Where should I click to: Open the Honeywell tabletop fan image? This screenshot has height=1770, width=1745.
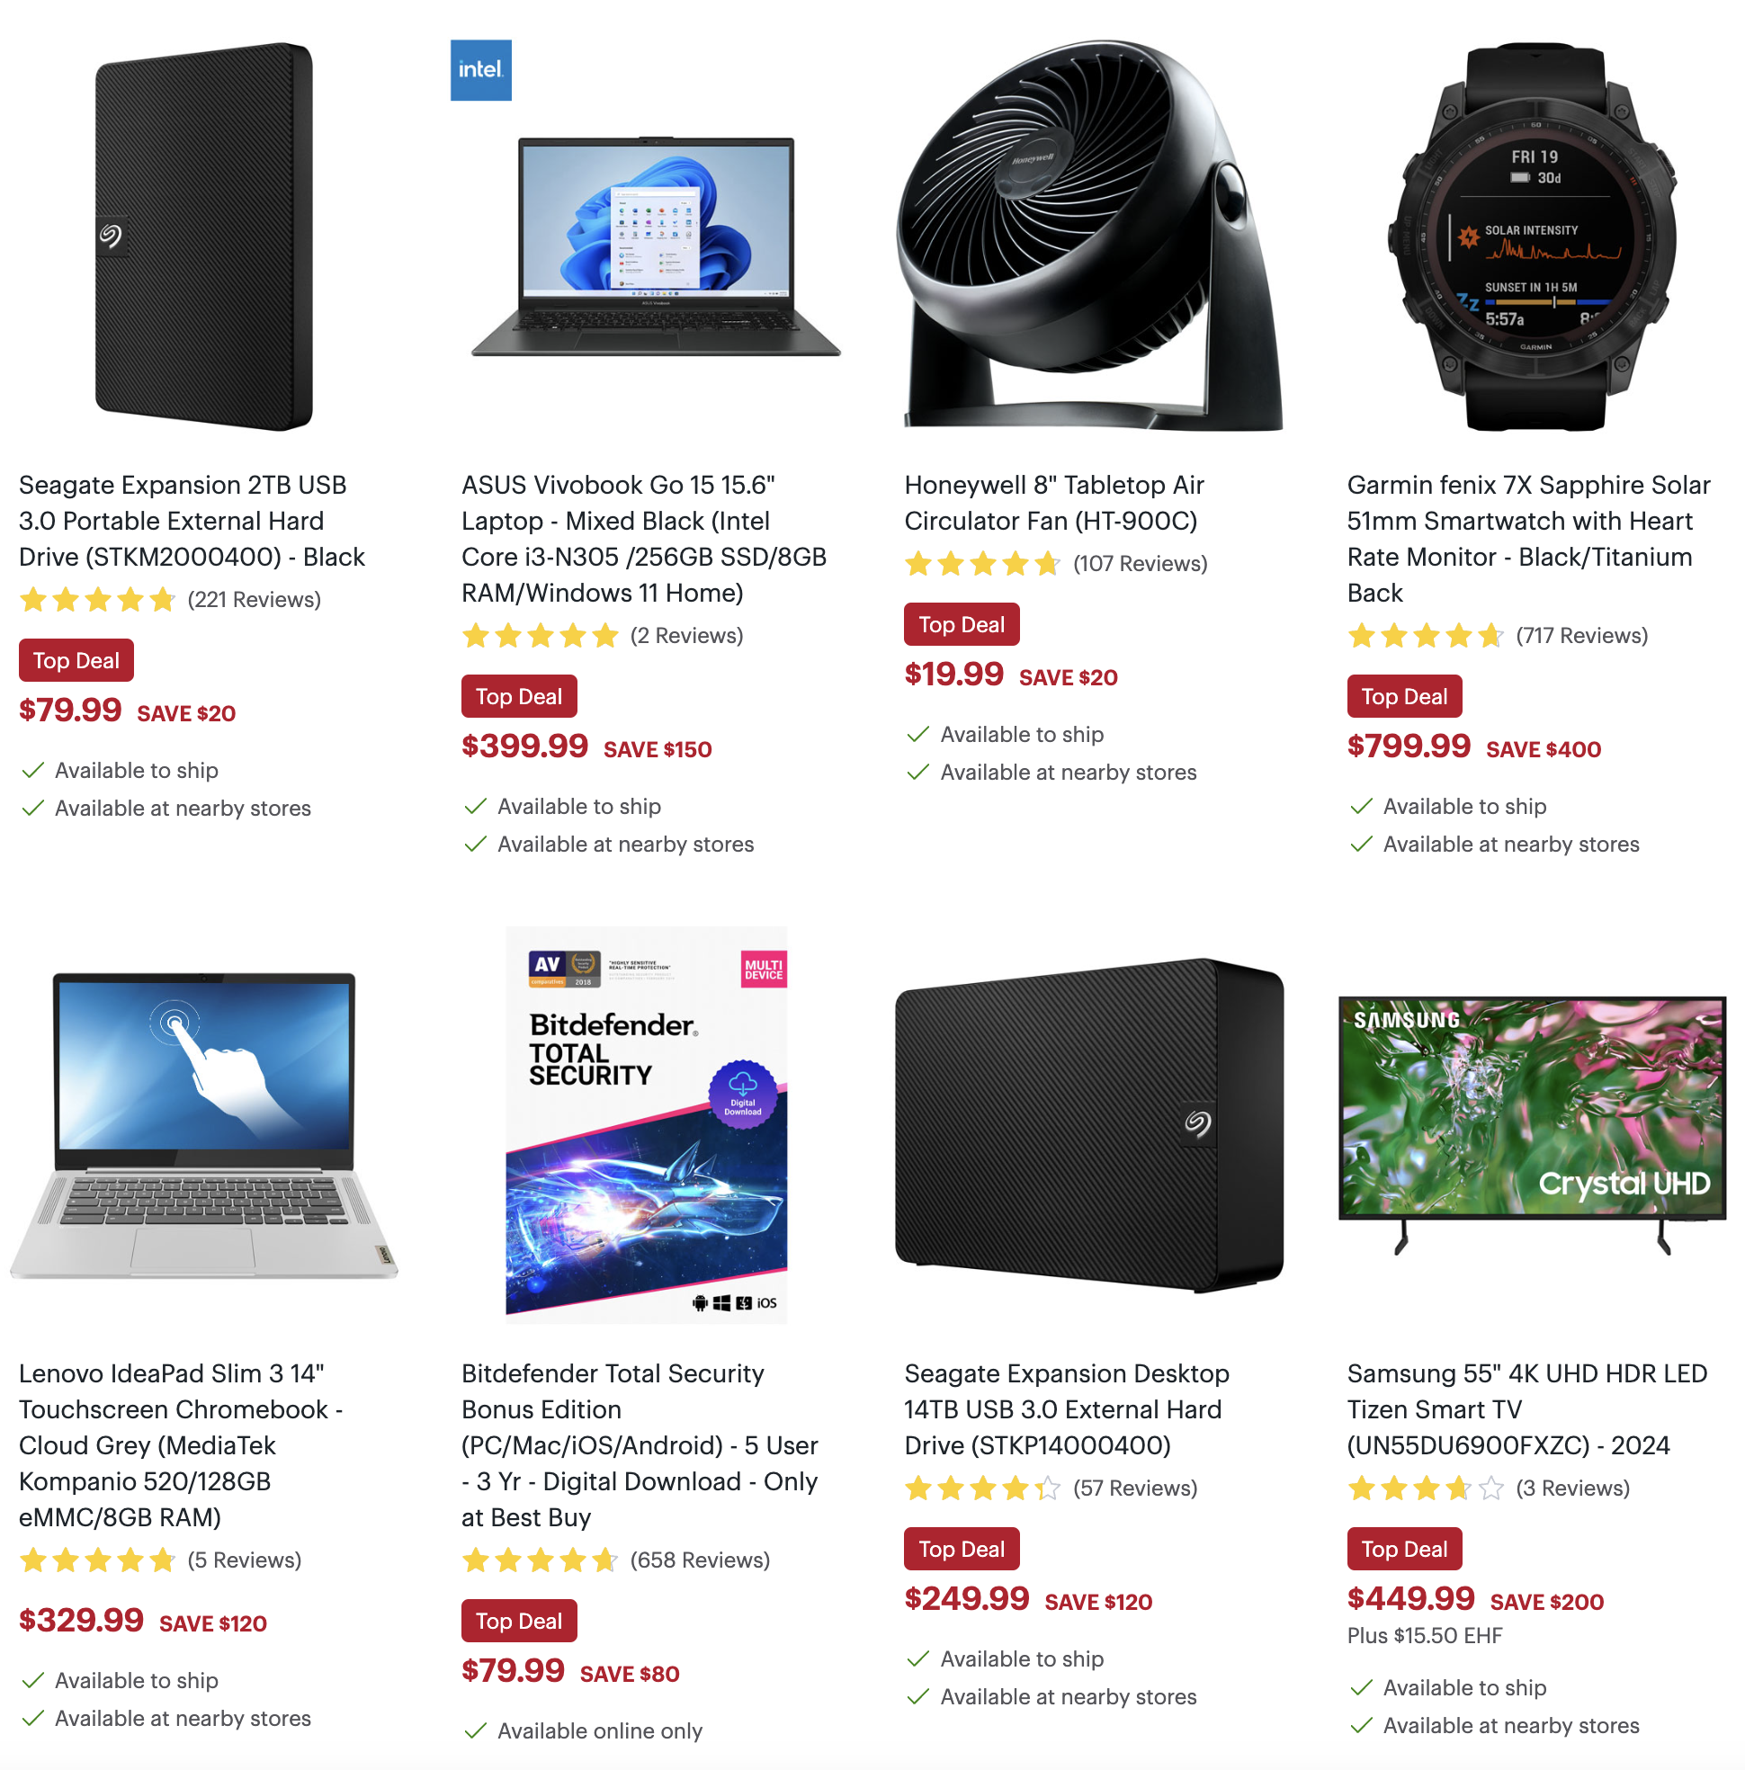coord(1088,235)
